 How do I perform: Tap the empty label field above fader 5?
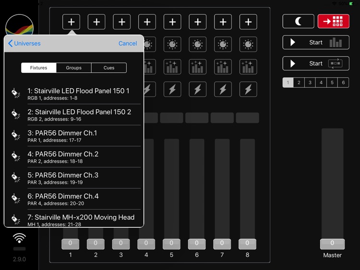171,118
